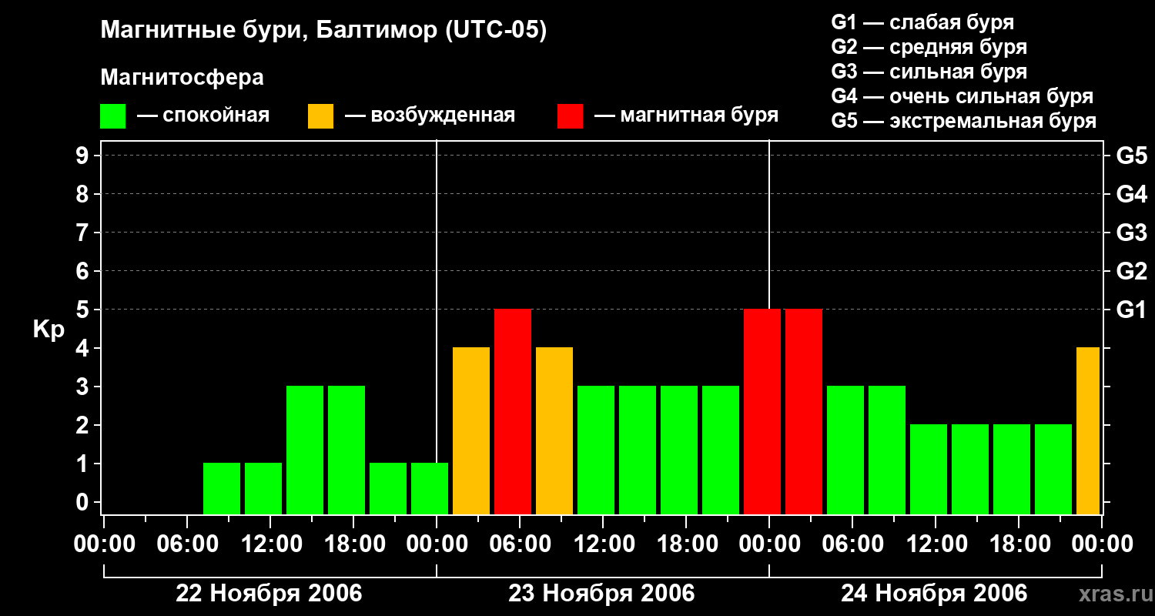
Task: Click the date label 23 Ноября 2006
Action: coord(601,594)
